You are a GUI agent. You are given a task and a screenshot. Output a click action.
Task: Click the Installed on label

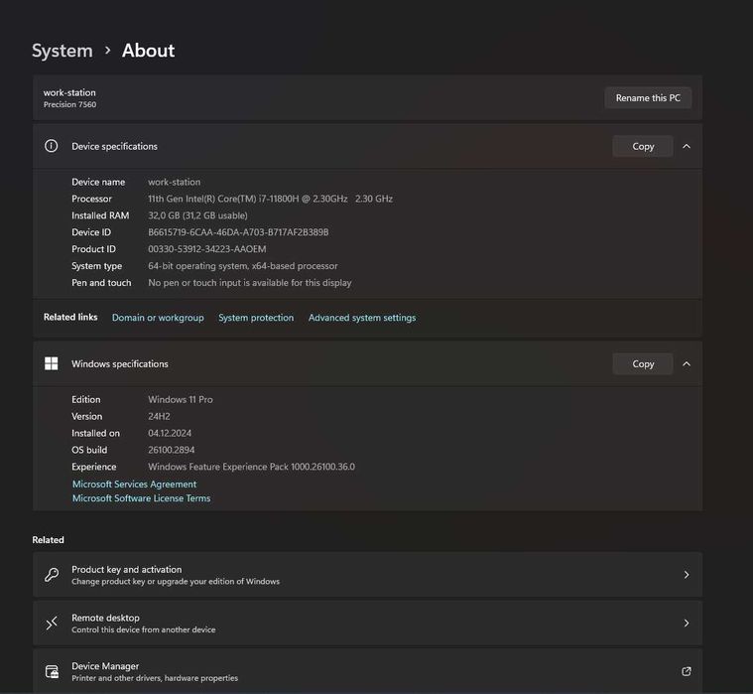(x=95, y=433)
